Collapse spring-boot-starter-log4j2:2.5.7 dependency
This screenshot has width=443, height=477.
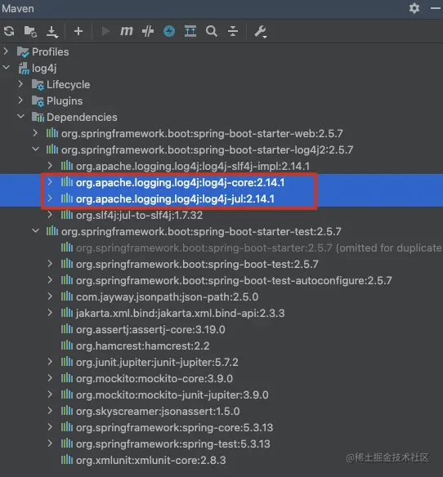(x=36, y=149)
